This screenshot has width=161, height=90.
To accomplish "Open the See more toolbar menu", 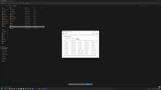I will (x=31, y=3).
